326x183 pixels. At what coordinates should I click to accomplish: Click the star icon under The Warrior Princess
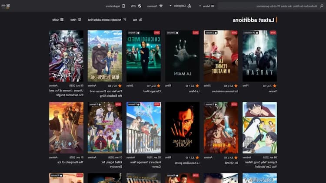(x=120, y=86)
